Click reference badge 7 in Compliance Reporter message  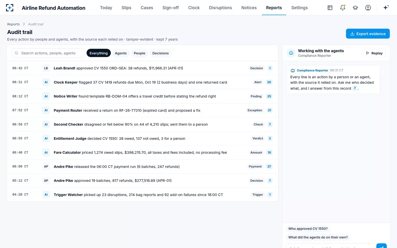pyautogui.click(x=355, y=88)
